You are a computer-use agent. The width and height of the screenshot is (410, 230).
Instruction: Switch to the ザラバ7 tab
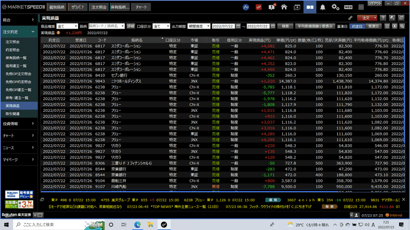(x=77, y=7)
